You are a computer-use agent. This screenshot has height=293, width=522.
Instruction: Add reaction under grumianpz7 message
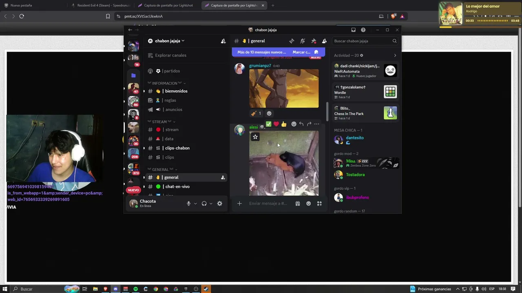pyautogui.click(x=269, y=114)
